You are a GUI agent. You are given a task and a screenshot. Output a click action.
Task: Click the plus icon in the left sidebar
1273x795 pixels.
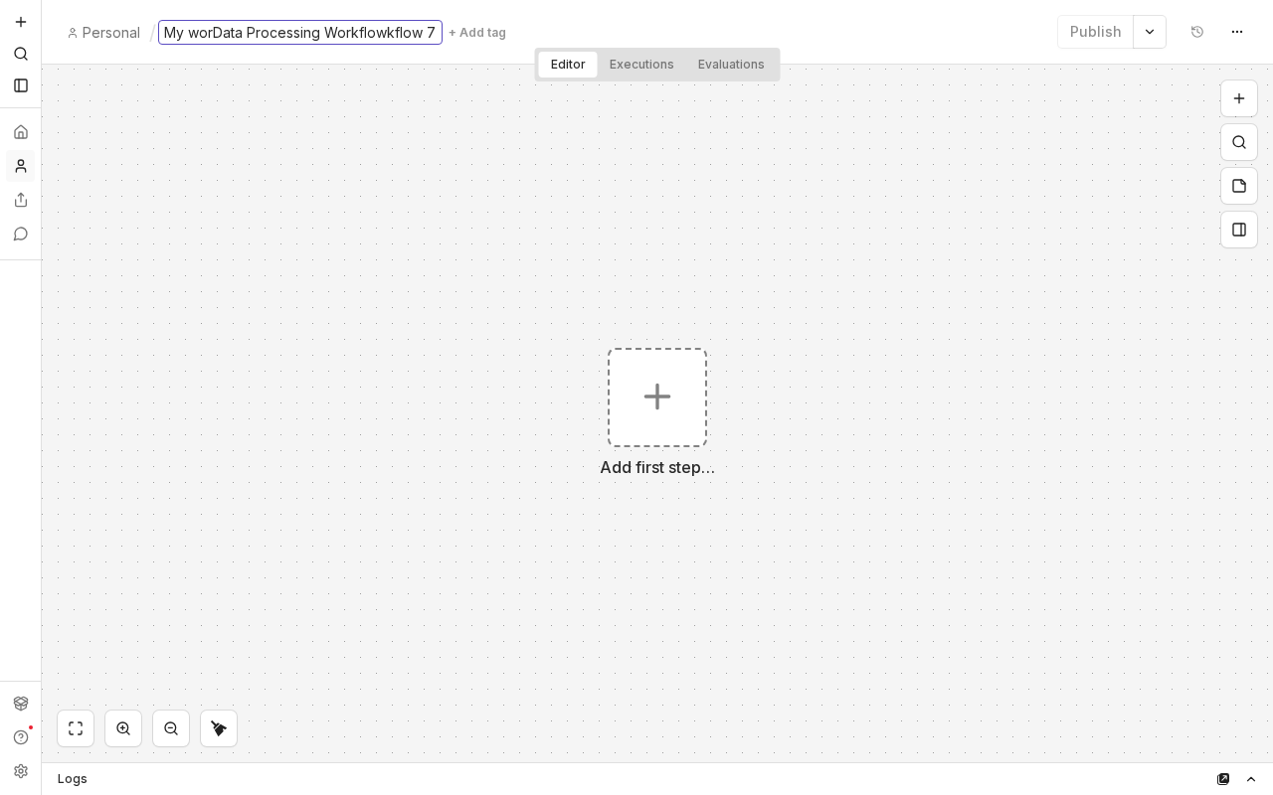coord(21,22)
